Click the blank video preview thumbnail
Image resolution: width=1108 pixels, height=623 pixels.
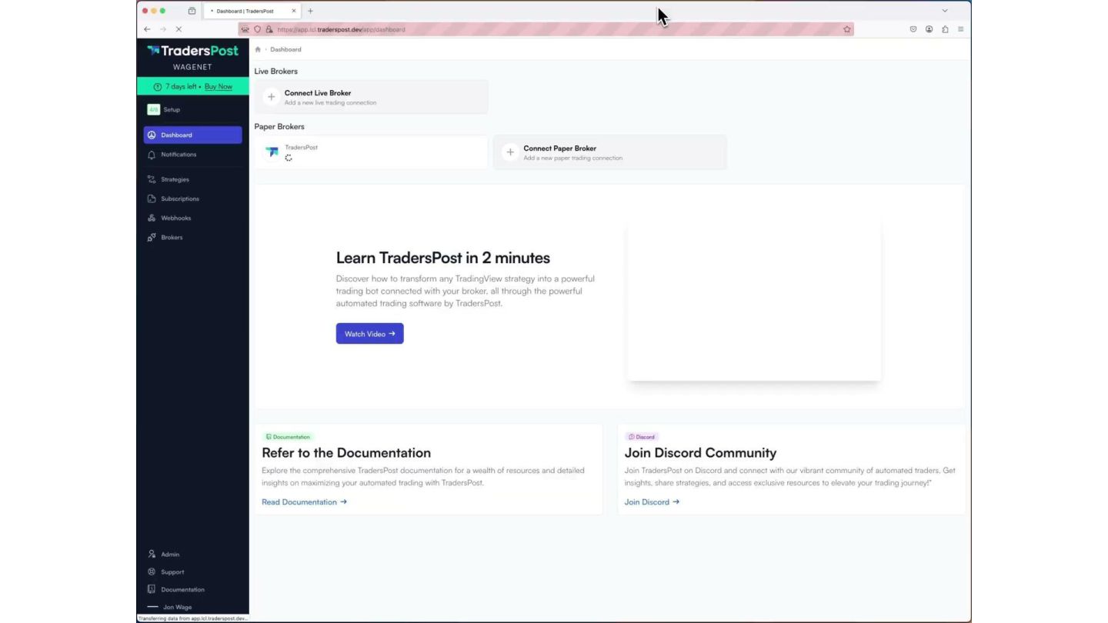(x=753, y=301)
